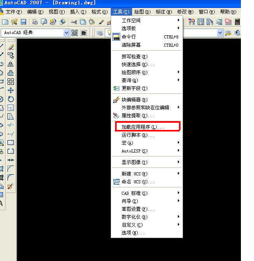Expand the 新建 UCS(W) submenu
The image size is (254, 261).
click(x=147, y=173)
